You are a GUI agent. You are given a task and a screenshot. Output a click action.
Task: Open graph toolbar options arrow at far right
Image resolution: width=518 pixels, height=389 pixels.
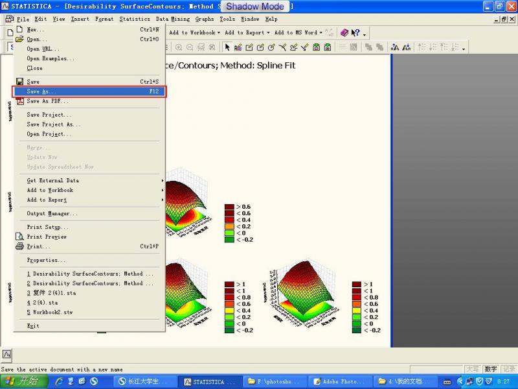(x=464, y=49)
